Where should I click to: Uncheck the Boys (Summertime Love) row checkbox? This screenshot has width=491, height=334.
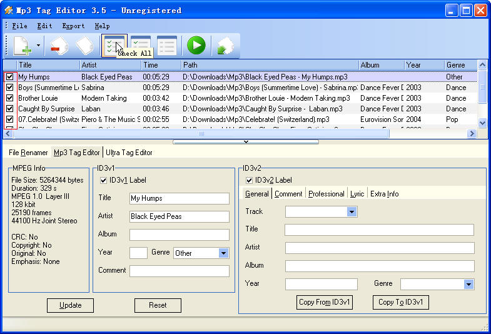point(10,88)
